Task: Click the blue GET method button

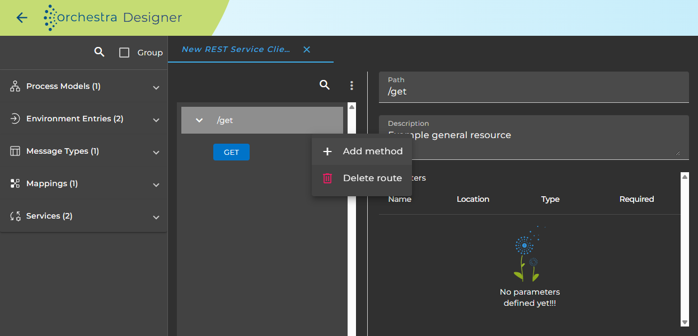Action: tap(231, 152)
